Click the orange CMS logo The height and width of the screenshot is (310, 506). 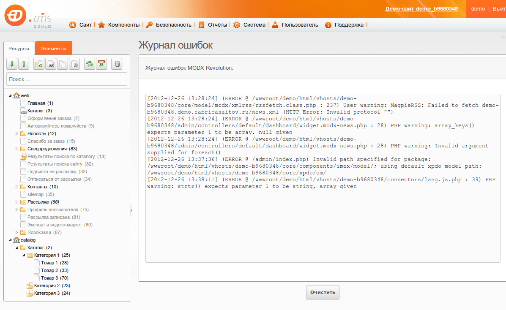15,16
